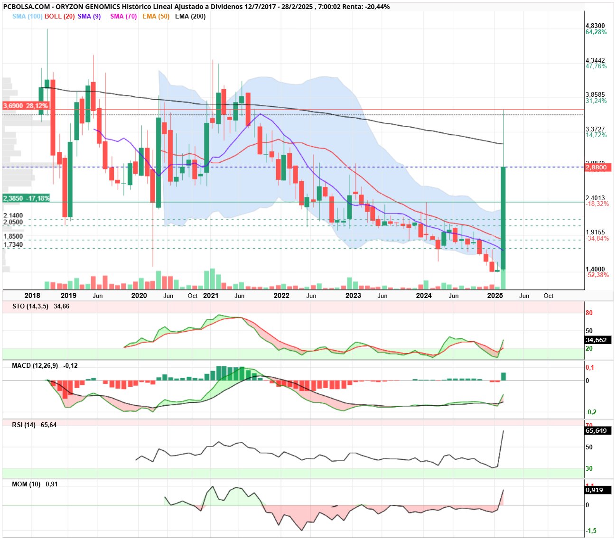Viewport: 616px width, 540px height.
Task: Click the green 2,3850 -17,18% support tag
Action: click(26, 198)
